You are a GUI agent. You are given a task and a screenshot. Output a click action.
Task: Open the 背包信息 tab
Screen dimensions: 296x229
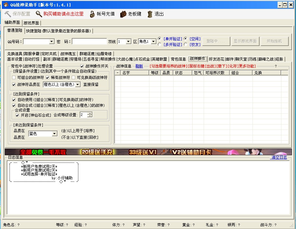click(x=178, y=59)
